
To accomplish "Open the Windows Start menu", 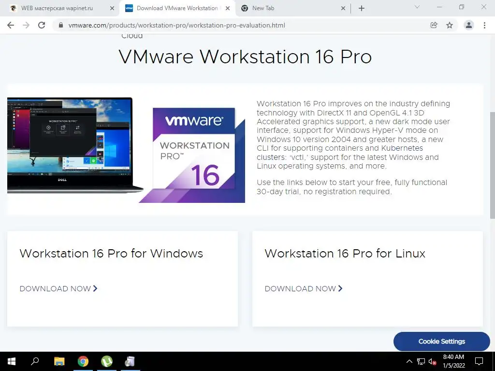I will [12, 361].
